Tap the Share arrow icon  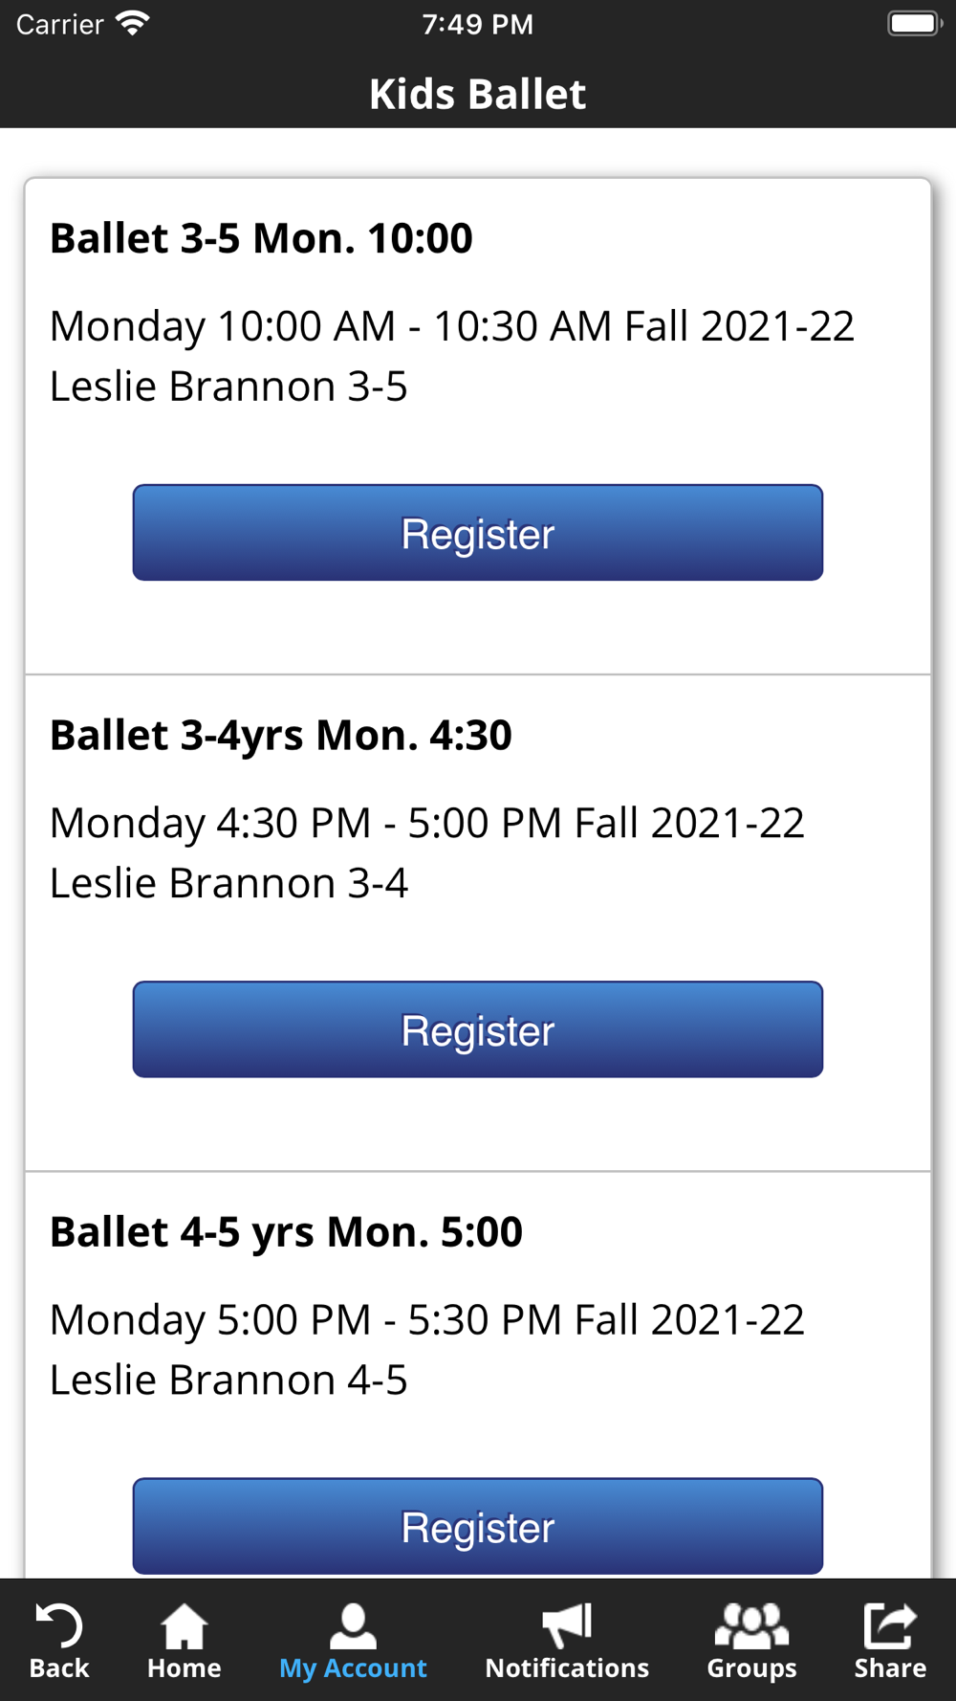pyautogui.click(x=890, y=1626)
